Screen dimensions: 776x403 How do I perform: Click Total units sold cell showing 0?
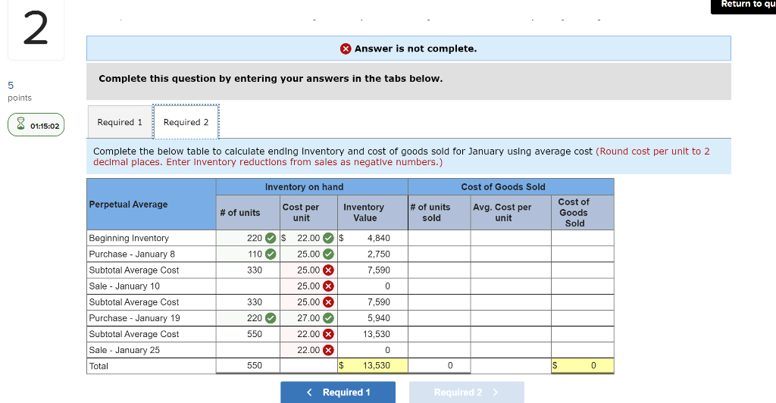(x=440, y=365)
